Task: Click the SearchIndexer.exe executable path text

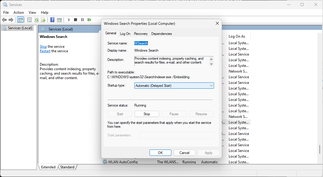Action: pos(148,77)
